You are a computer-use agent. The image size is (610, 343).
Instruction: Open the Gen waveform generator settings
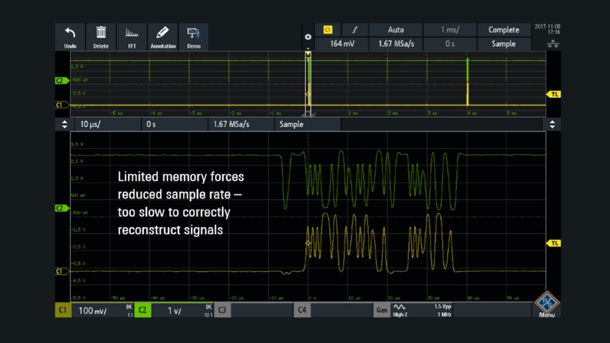click(382, 310)
